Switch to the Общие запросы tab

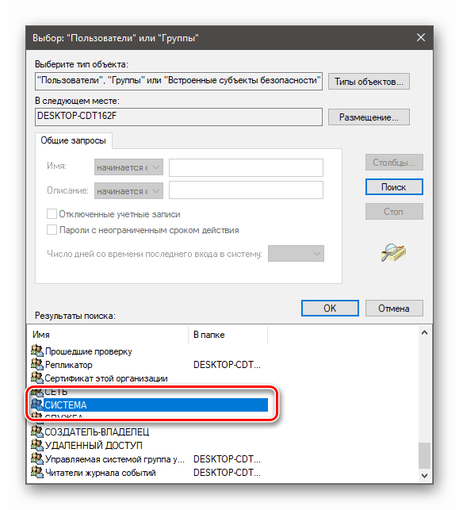[x=73, y=140]
